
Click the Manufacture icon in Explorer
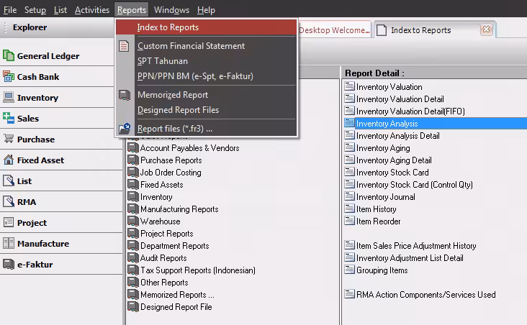pyautogui.click(x=9, y=243)
